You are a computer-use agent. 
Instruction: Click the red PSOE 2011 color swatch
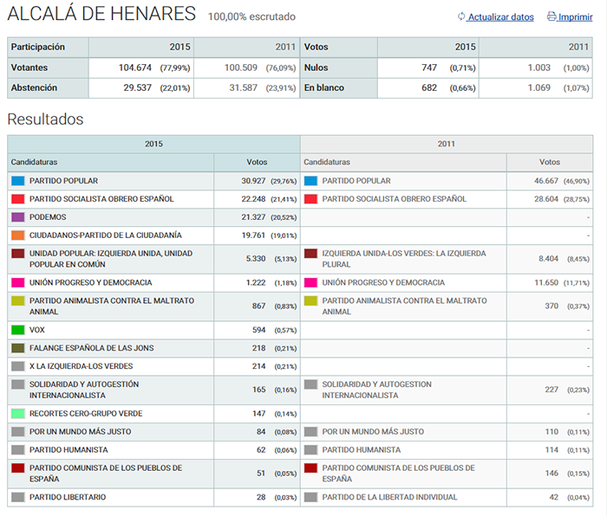pos(310,199)
